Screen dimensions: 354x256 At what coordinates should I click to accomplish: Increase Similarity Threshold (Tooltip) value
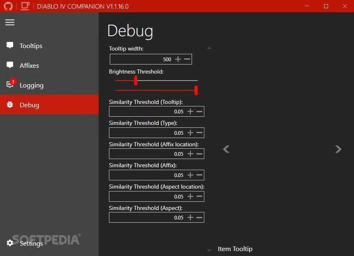(x=190, y=111)
